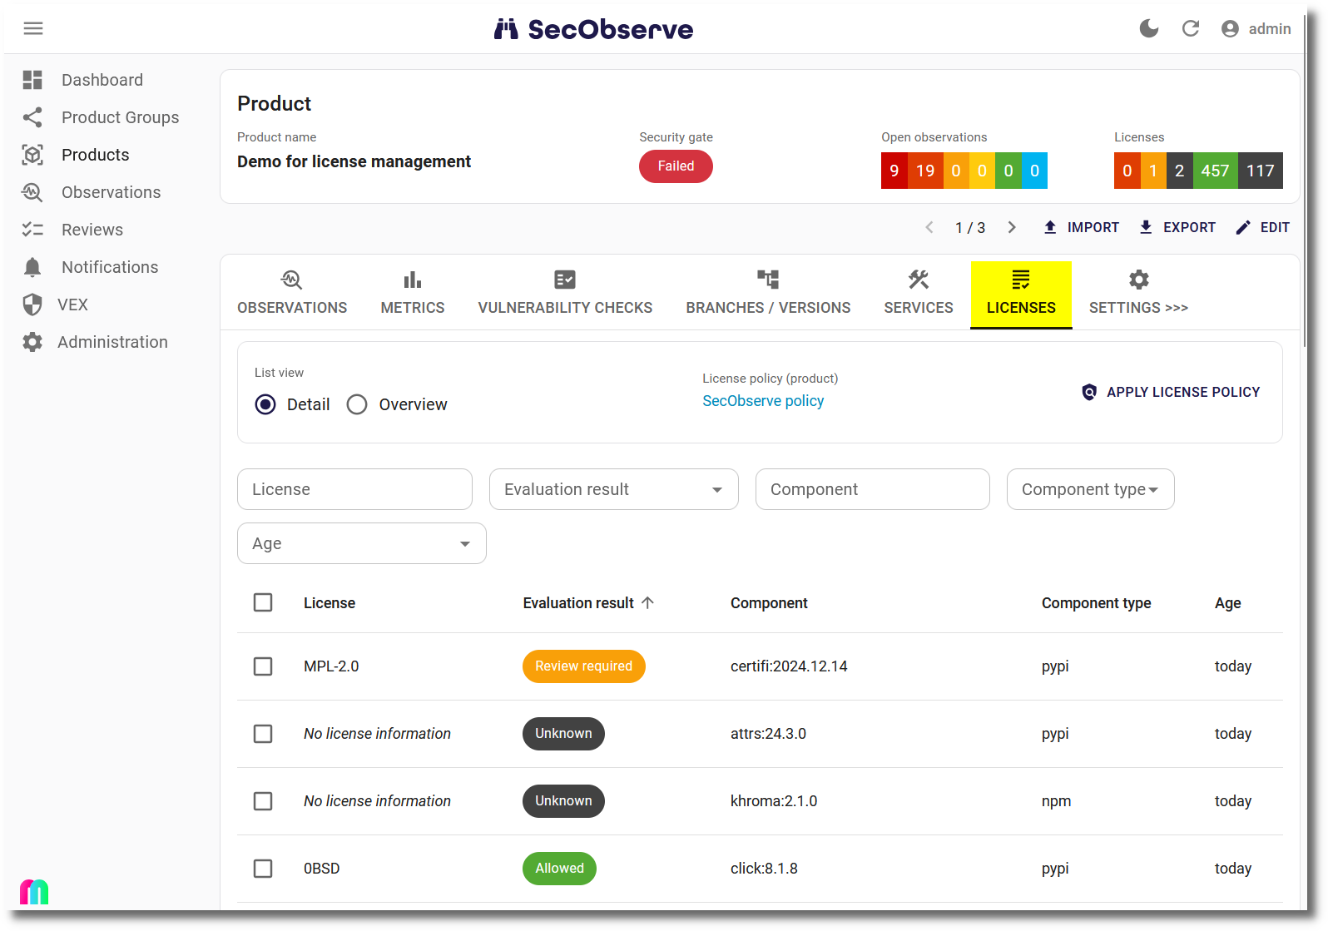This screenshot has height=931, width=1328.
Task: Check the khroma:2.1.0 row checkbox
Action: click(263, 801)
